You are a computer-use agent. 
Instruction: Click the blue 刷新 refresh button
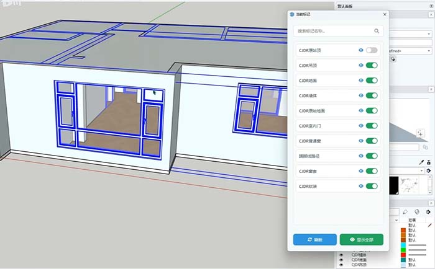(x=314, y=239)
